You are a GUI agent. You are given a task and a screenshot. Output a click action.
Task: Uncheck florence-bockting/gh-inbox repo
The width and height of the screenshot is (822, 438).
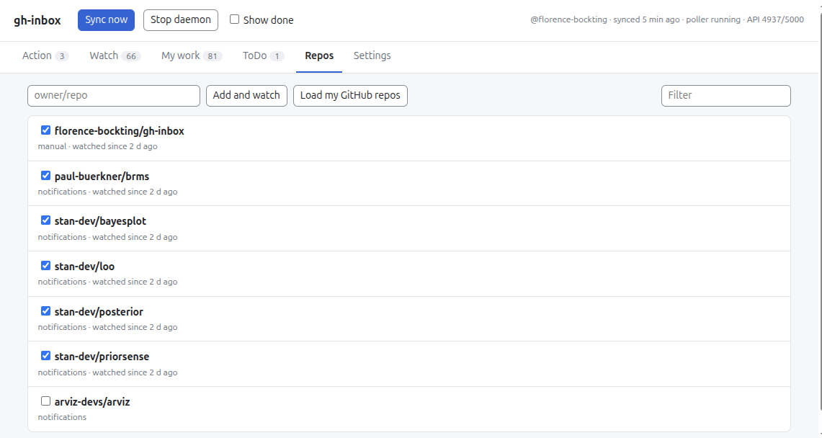point(45,130)
